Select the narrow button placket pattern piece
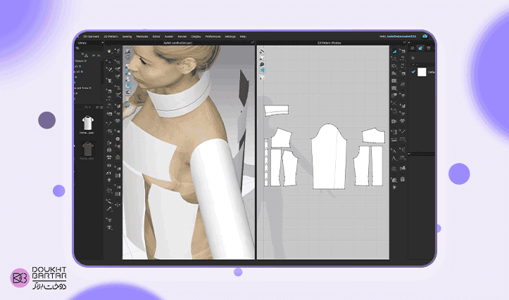The width and height of the screenshot is (509, 300). tap(266, 162)
